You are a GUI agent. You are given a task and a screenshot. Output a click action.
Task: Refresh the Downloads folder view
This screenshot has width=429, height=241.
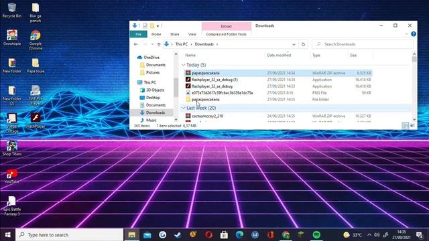point(303,44)
